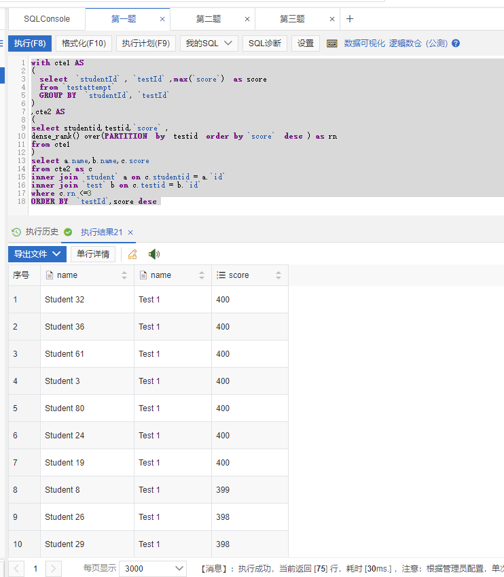Open the execution plan (F9)
Image resolution: width=504 pixels, height=577 pixels.
[x=146, y=43]
